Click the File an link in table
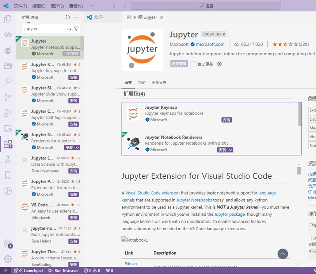The image size is (316, 274). click(x=130, y=264)
